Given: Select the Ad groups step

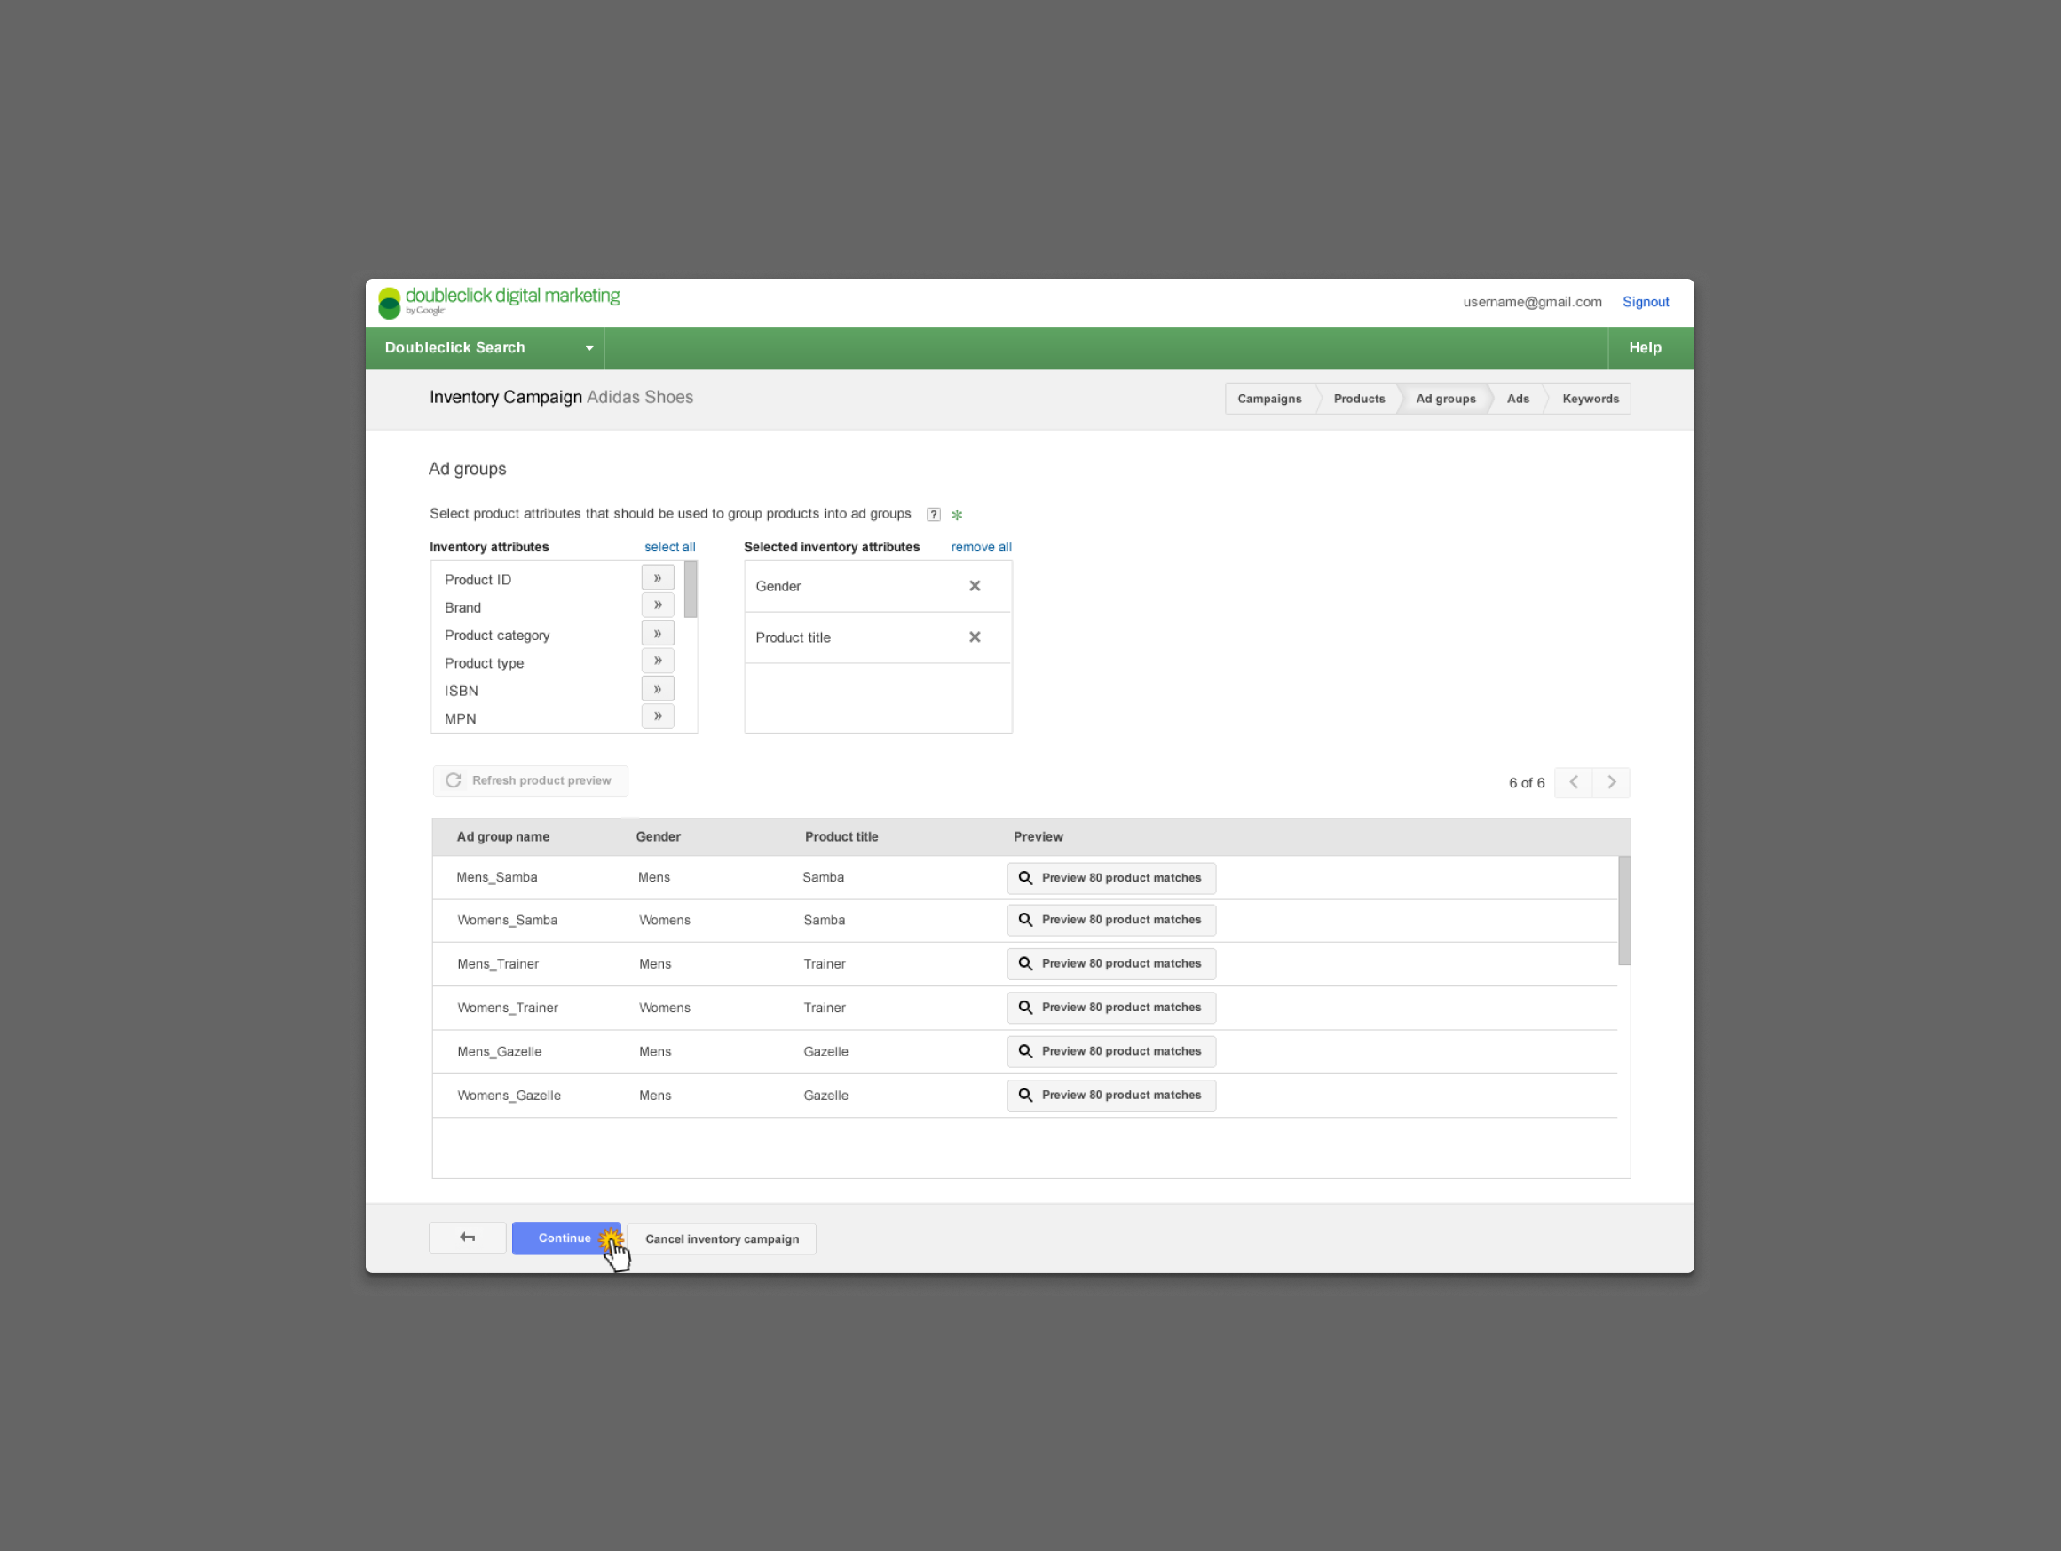Looking at the screenshot, I should 1445,399.
